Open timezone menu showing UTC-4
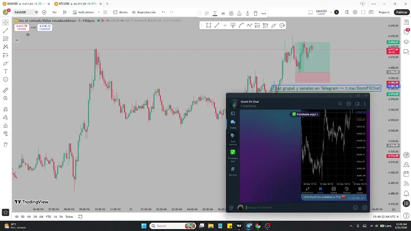The height and width of the screenshot is (231, 411). [x=386, y=217]
